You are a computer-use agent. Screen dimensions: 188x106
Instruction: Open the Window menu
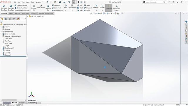pos(38,2)
